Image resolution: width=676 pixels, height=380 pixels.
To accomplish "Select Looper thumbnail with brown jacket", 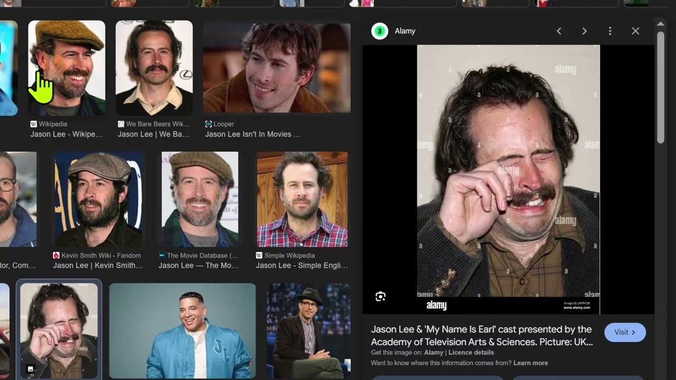I will point(277,68).
